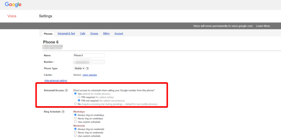The width and height of the screenshot is (281, 139).
Task: Collapse via Hide advanced settings link
Action: tap(56, 81)
